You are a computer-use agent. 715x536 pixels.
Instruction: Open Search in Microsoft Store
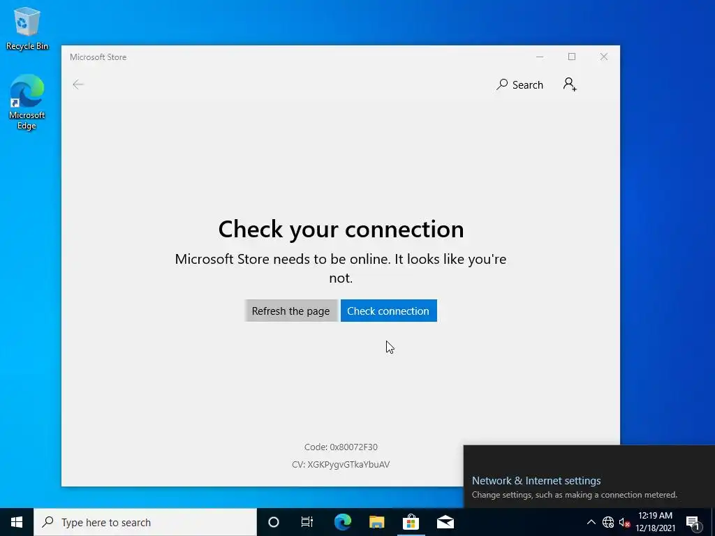519,84
